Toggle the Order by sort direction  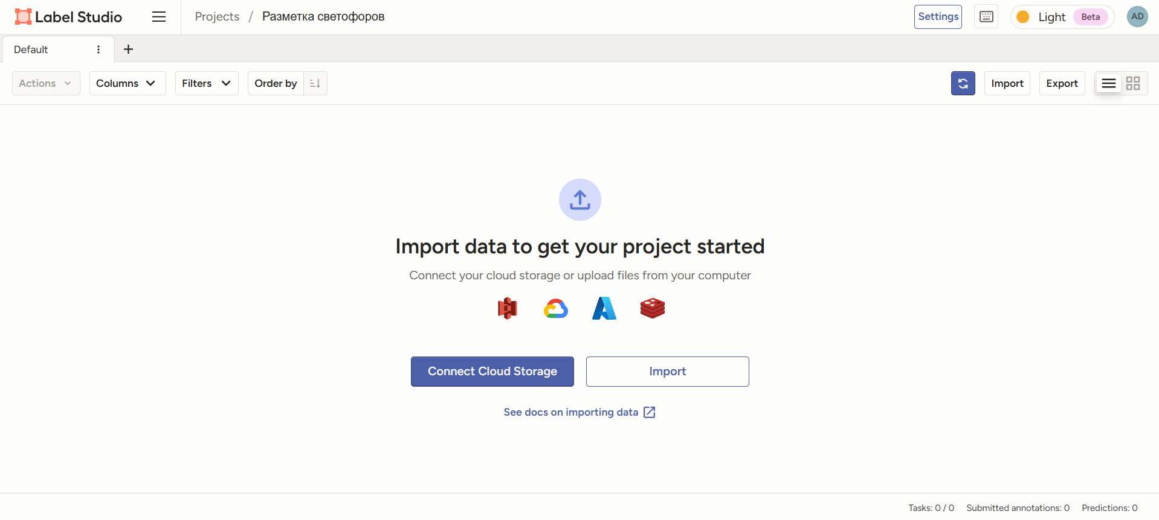pyautogui.click(x=315, y=83)
